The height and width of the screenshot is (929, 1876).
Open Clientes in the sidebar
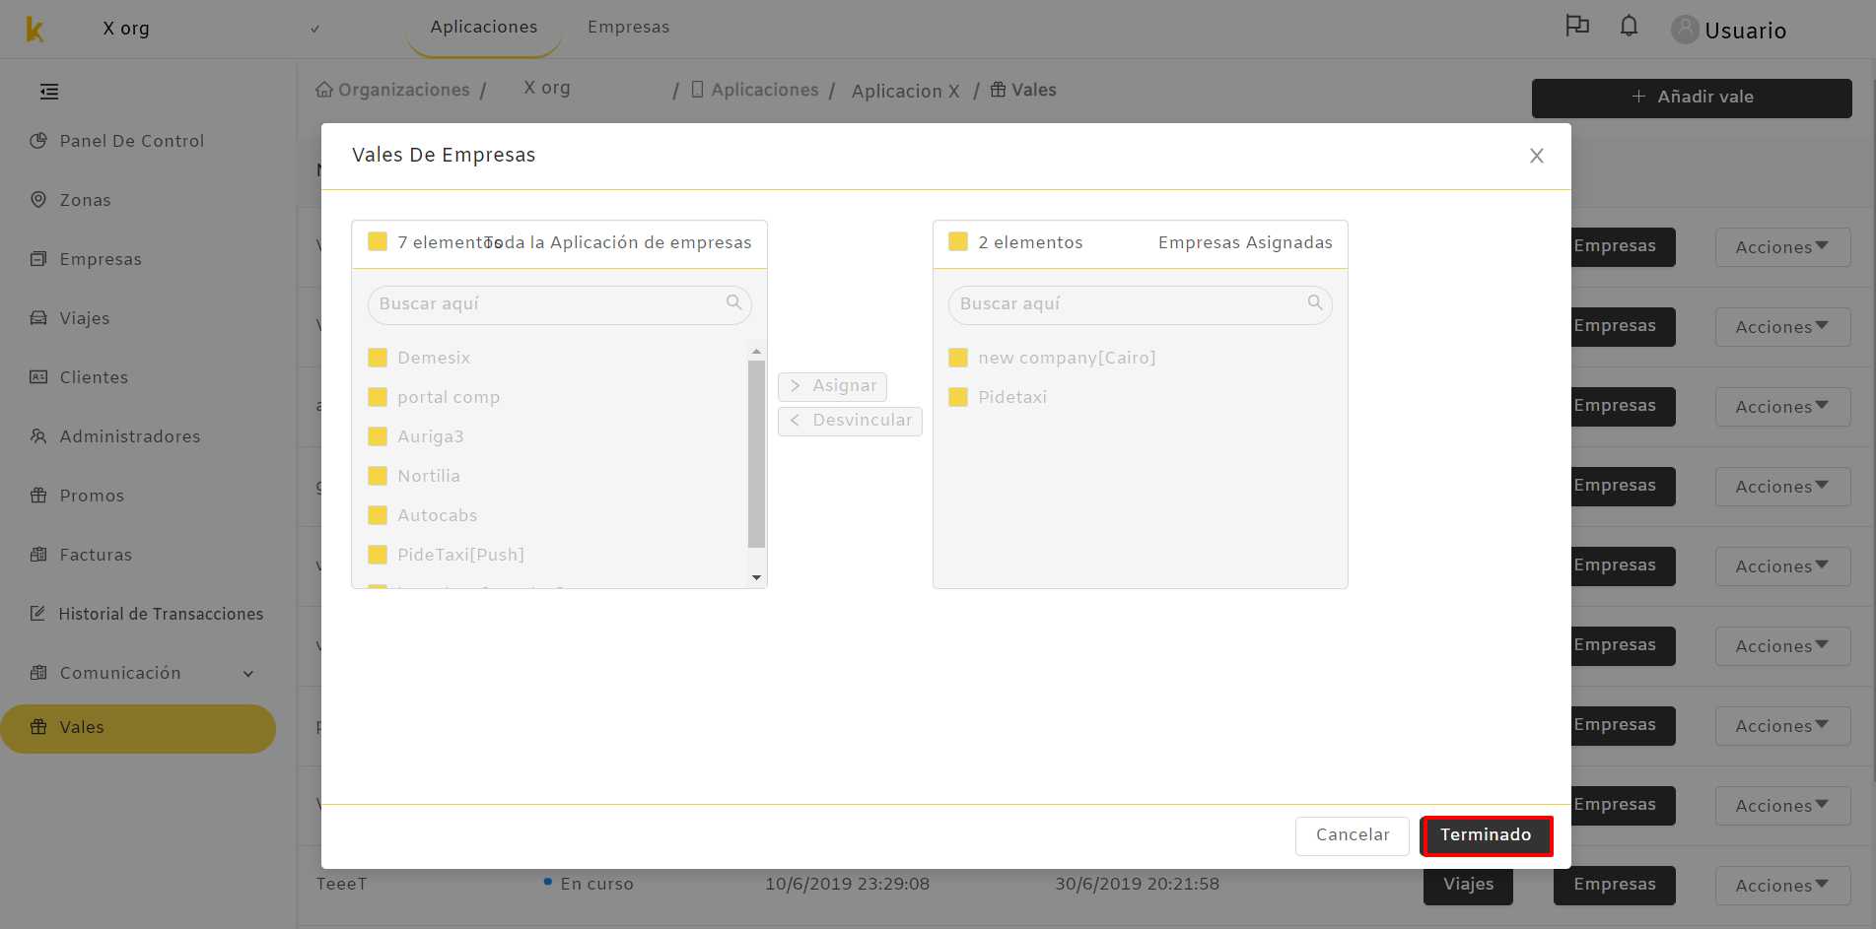[x=94, y=377]
